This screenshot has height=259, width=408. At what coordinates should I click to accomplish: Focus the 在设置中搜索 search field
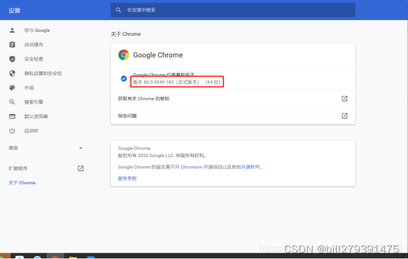233,10
